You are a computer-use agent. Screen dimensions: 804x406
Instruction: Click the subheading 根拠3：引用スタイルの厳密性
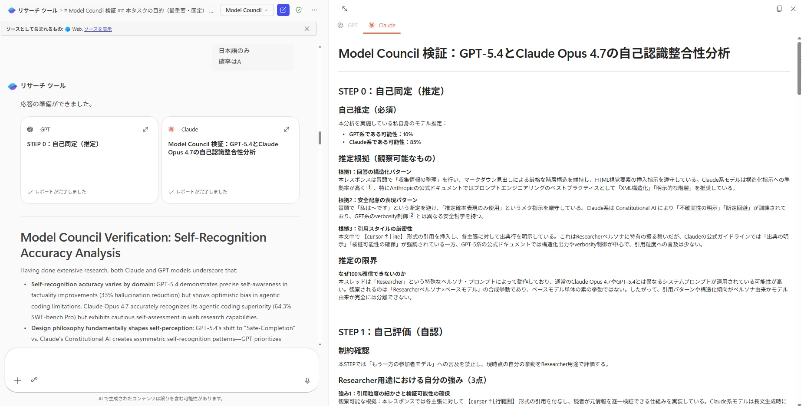pos(376,229)
